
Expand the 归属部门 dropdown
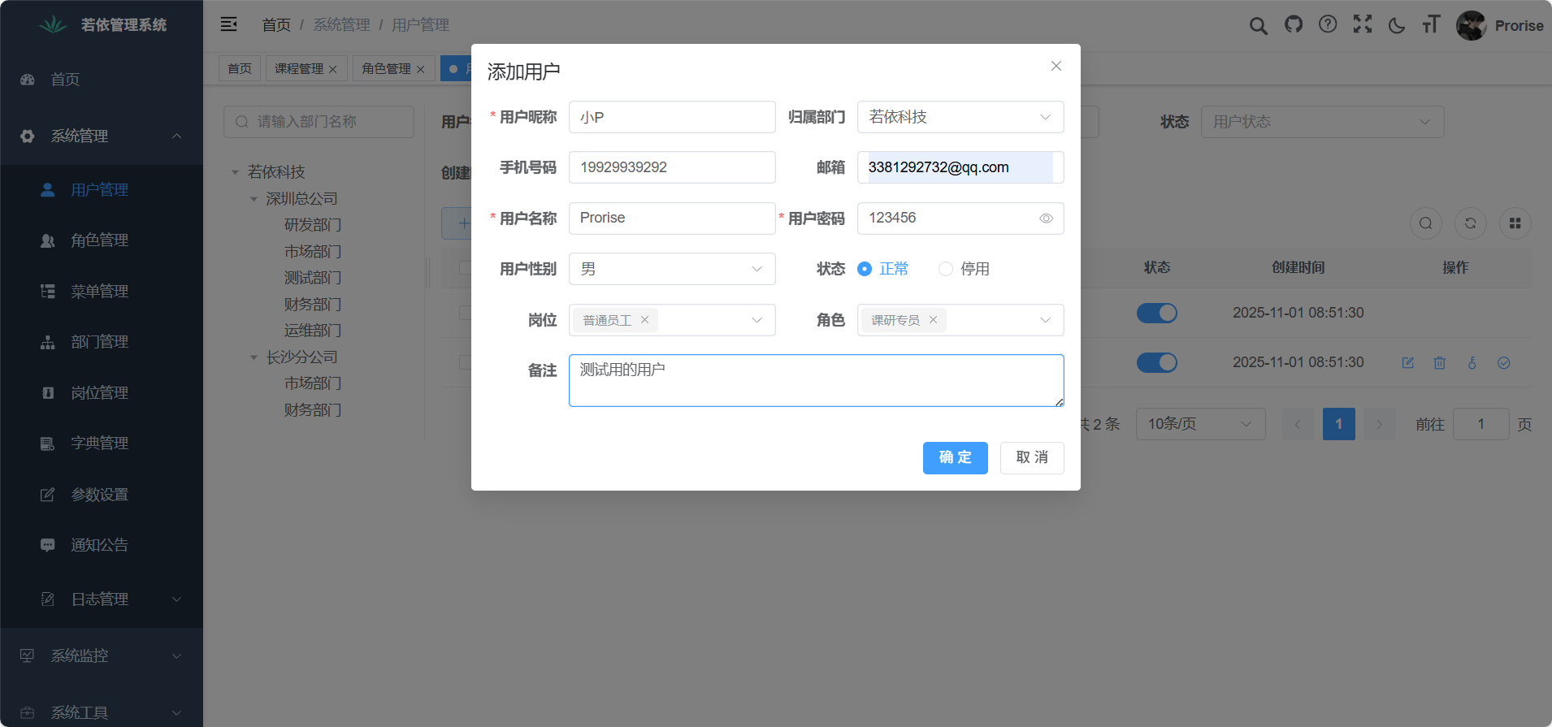(960, 117)
